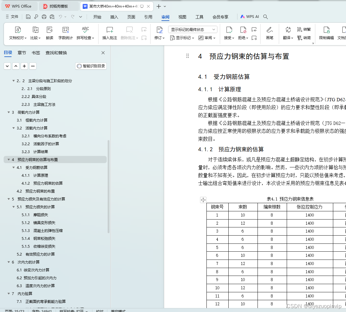
Task: Switch to the 插入 ribbon tab
Action: coord(114,17)
